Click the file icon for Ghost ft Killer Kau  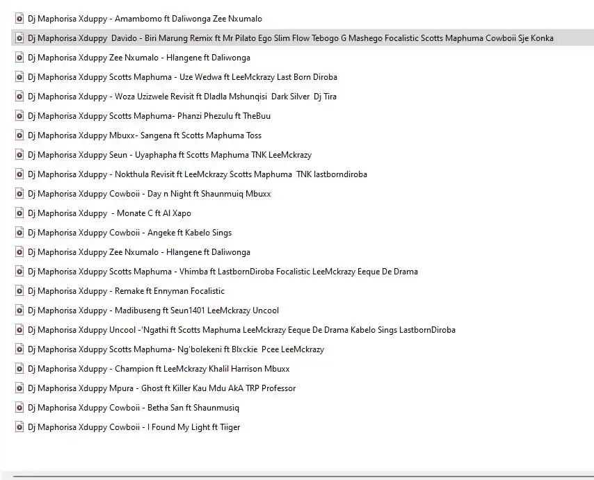click(x=19, y=388)
